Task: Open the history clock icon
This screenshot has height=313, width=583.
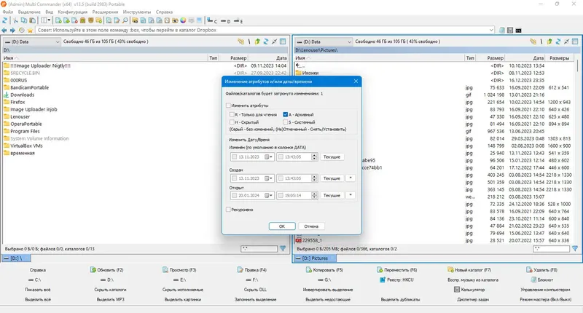Action: [22, 30]
